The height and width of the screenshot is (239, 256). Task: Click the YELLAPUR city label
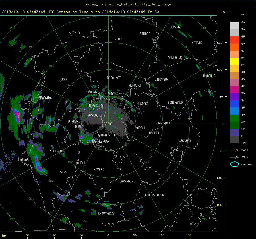point(57,151)
